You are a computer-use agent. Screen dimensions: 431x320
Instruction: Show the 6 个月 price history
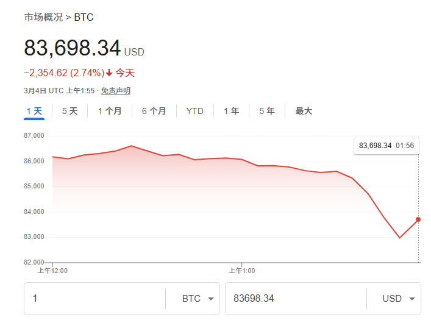154,111
